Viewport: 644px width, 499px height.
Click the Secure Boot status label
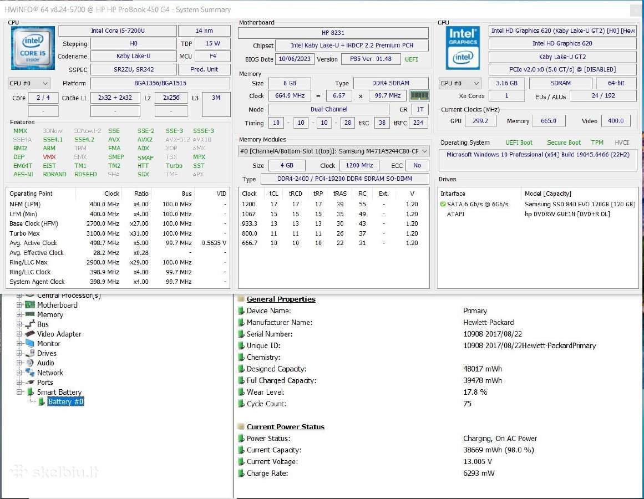[x=564, y=142]
